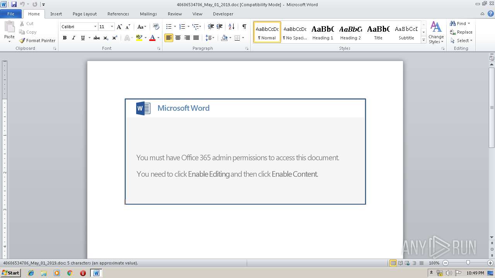Toggle Subscript formatting
The height and width of the screenshot is (278, 495).
[106, 38]
